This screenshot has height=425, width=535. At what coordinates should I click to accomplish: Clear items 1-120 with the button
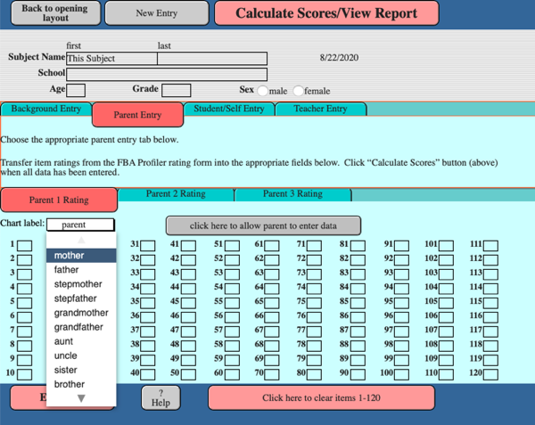click(x=321, y=397)
